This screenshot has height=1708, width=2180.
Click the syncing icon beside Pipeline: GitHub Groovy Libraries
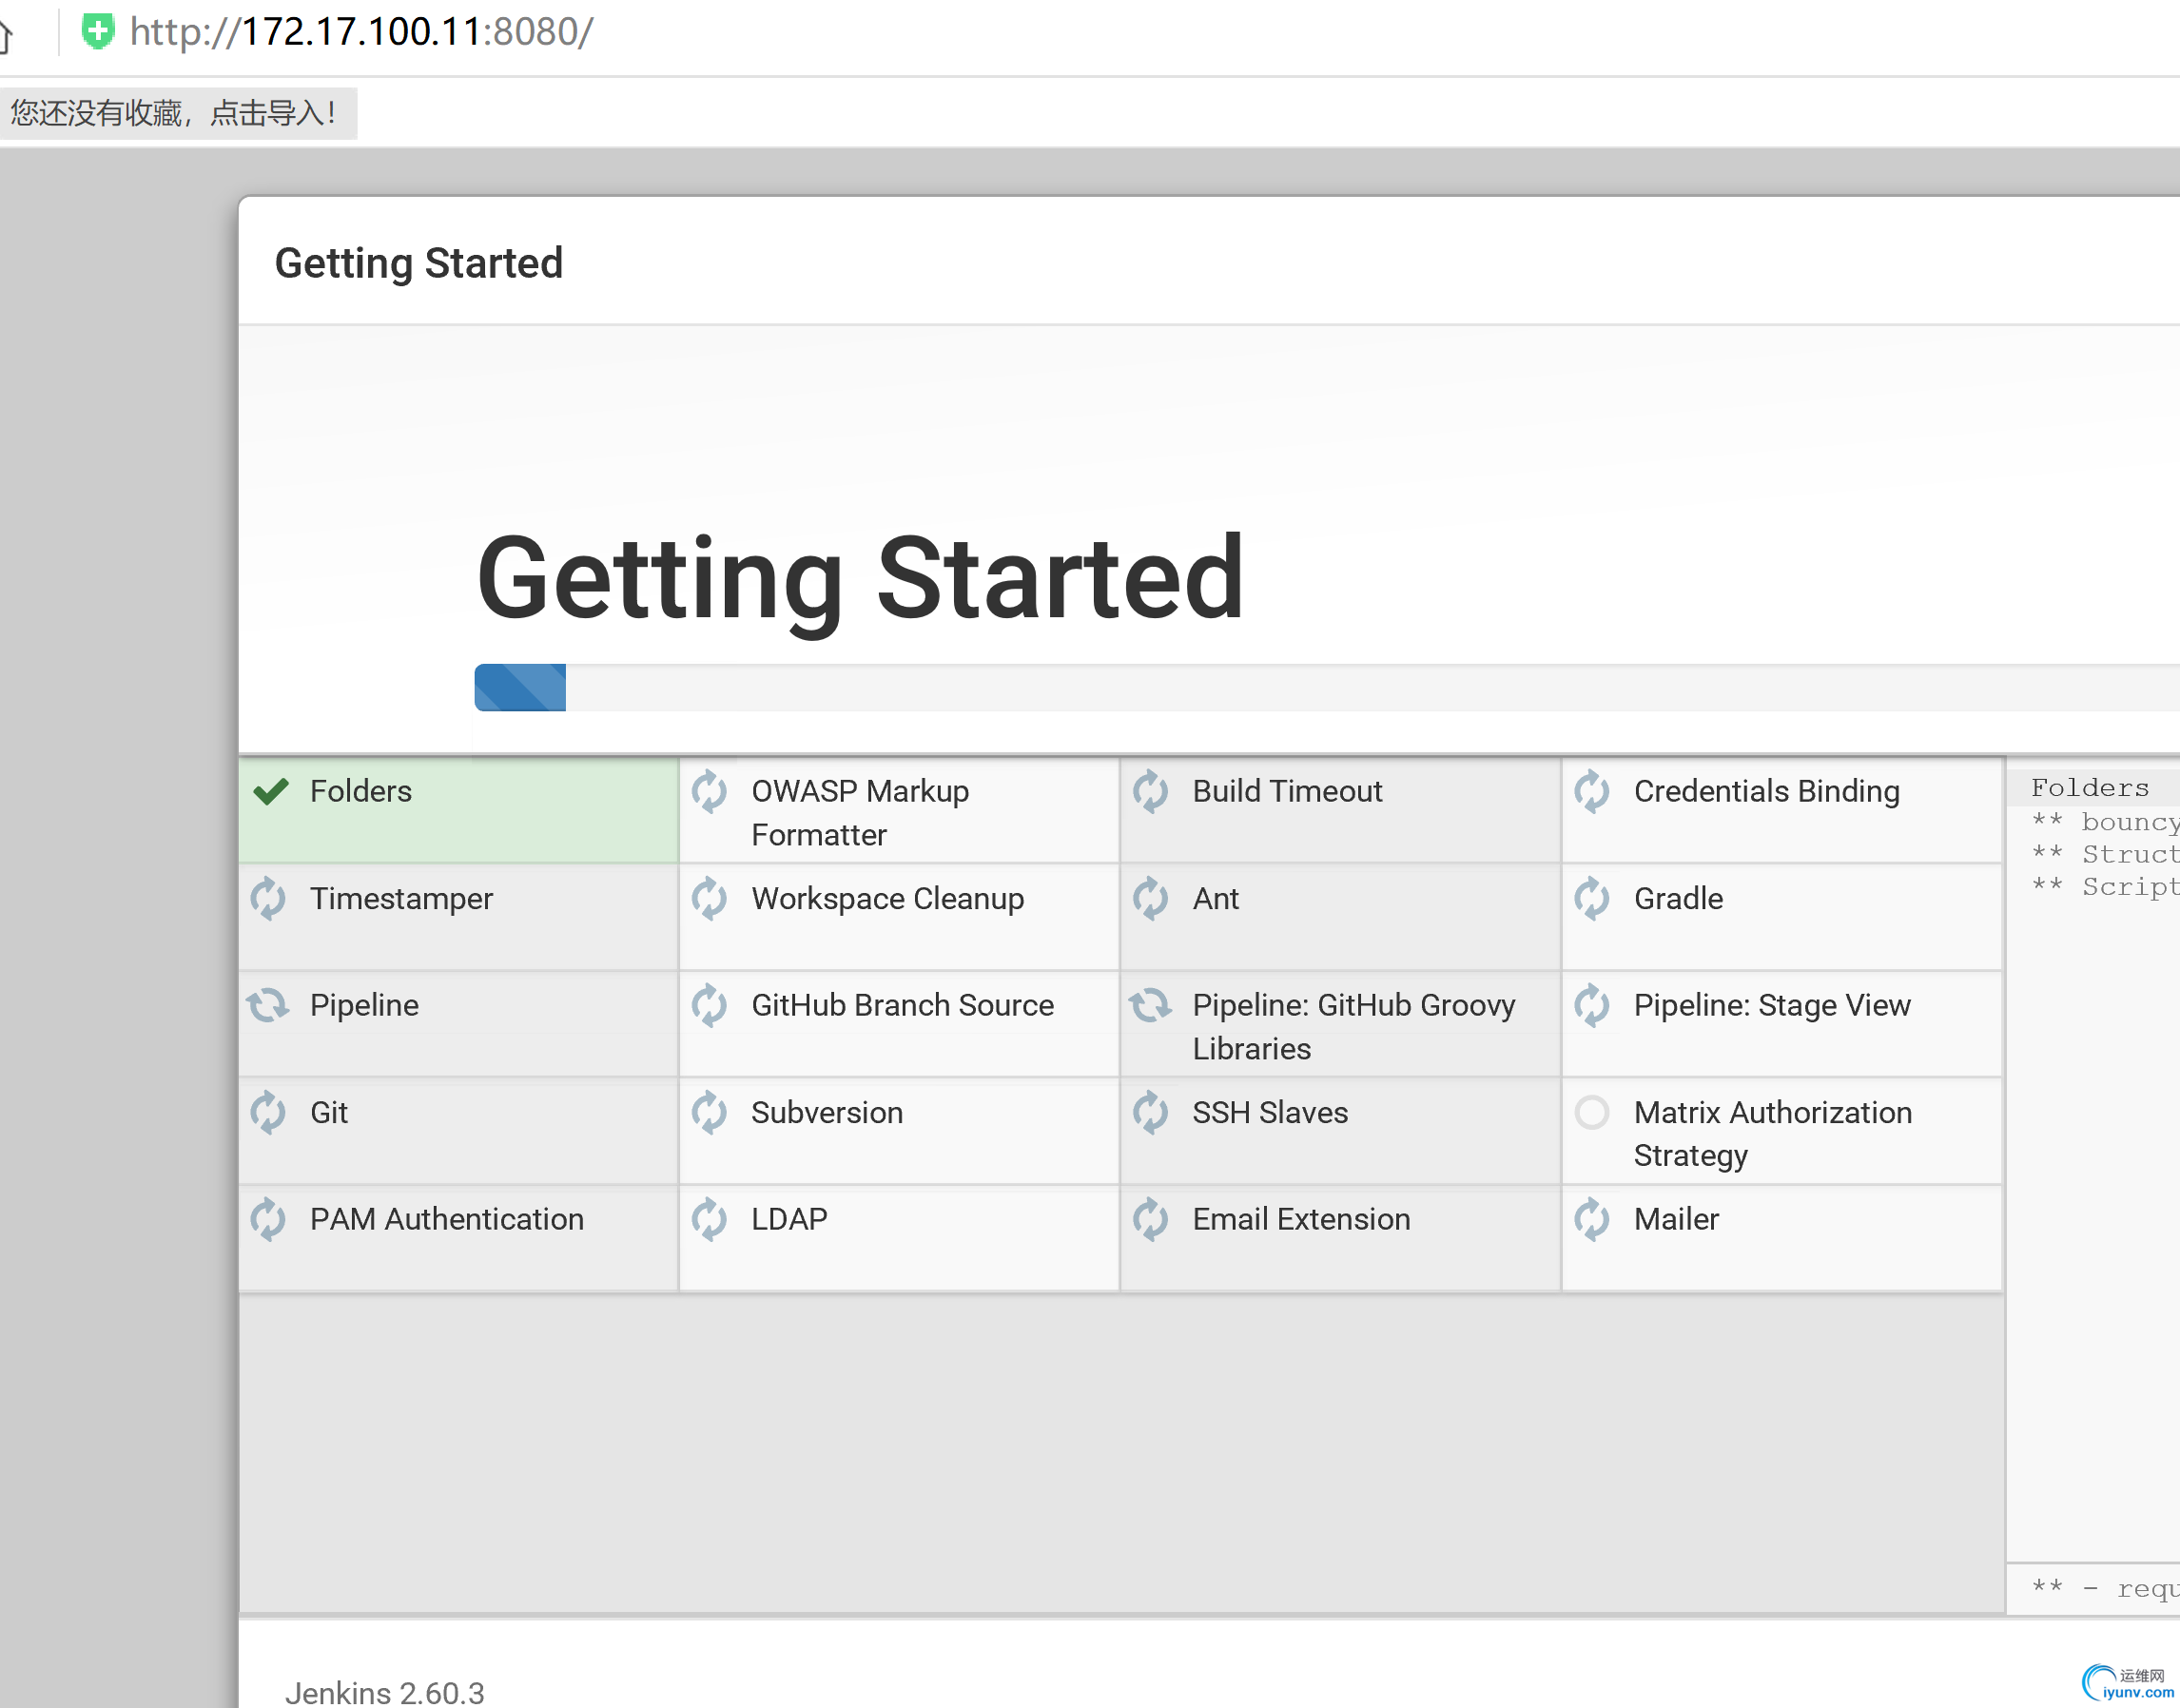tap(1150, 1005)
